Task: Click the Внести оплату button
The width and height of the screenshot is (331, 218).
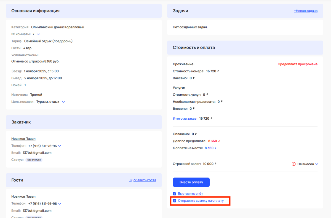Action: (191, 182)
